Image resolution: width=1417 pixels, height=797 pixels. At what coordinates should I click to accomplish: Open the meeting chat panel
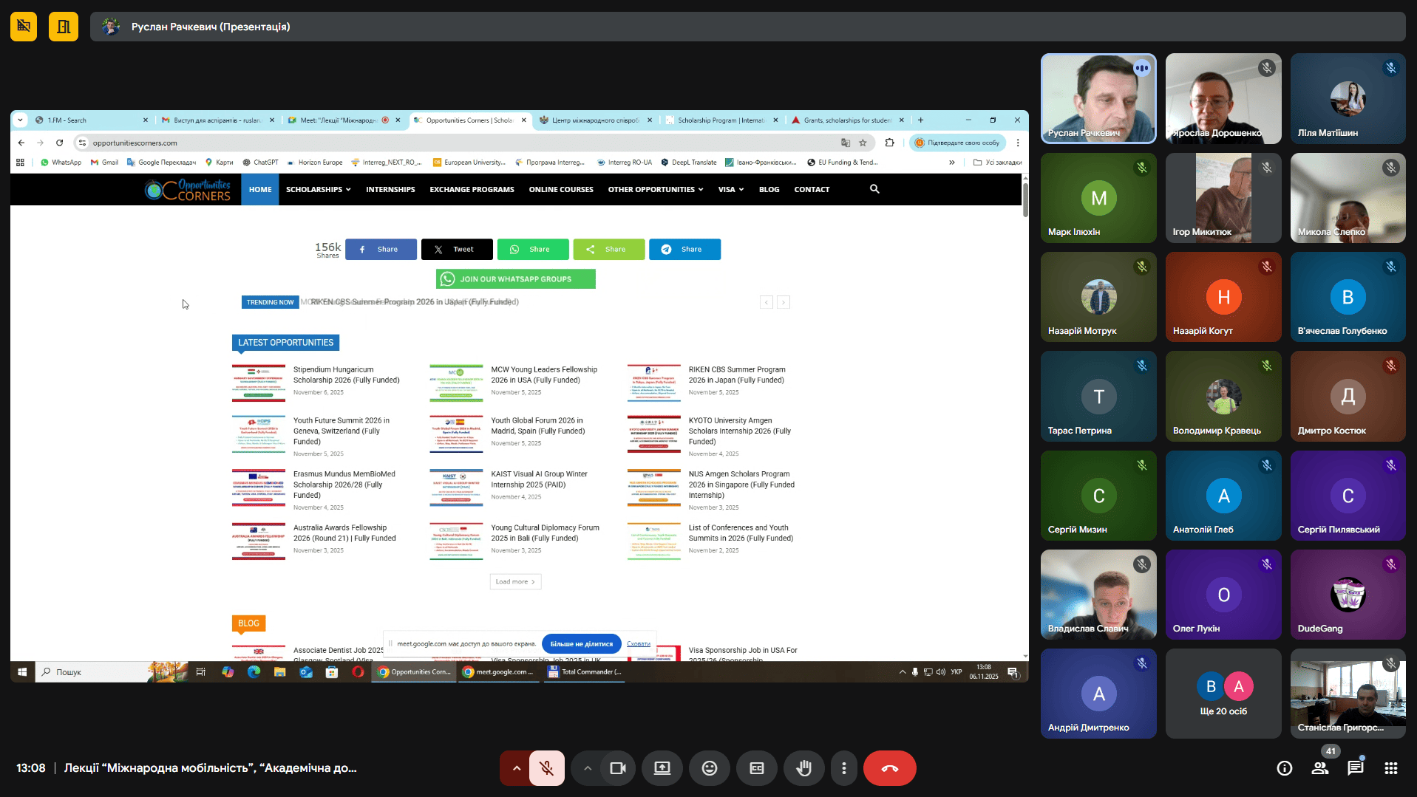point(1355,768)
